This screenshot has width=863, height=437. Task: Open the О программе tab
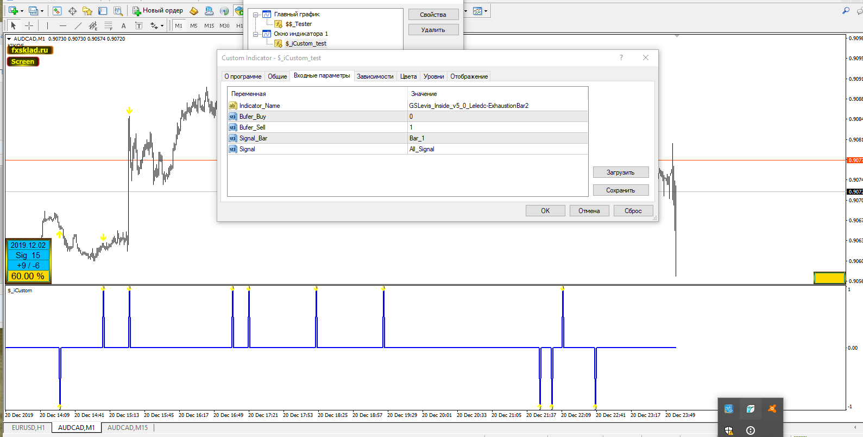tap(243, 76)
